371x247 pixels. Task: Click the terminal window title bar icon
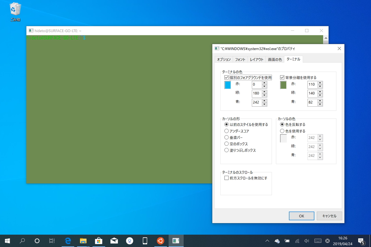(31, 30)
